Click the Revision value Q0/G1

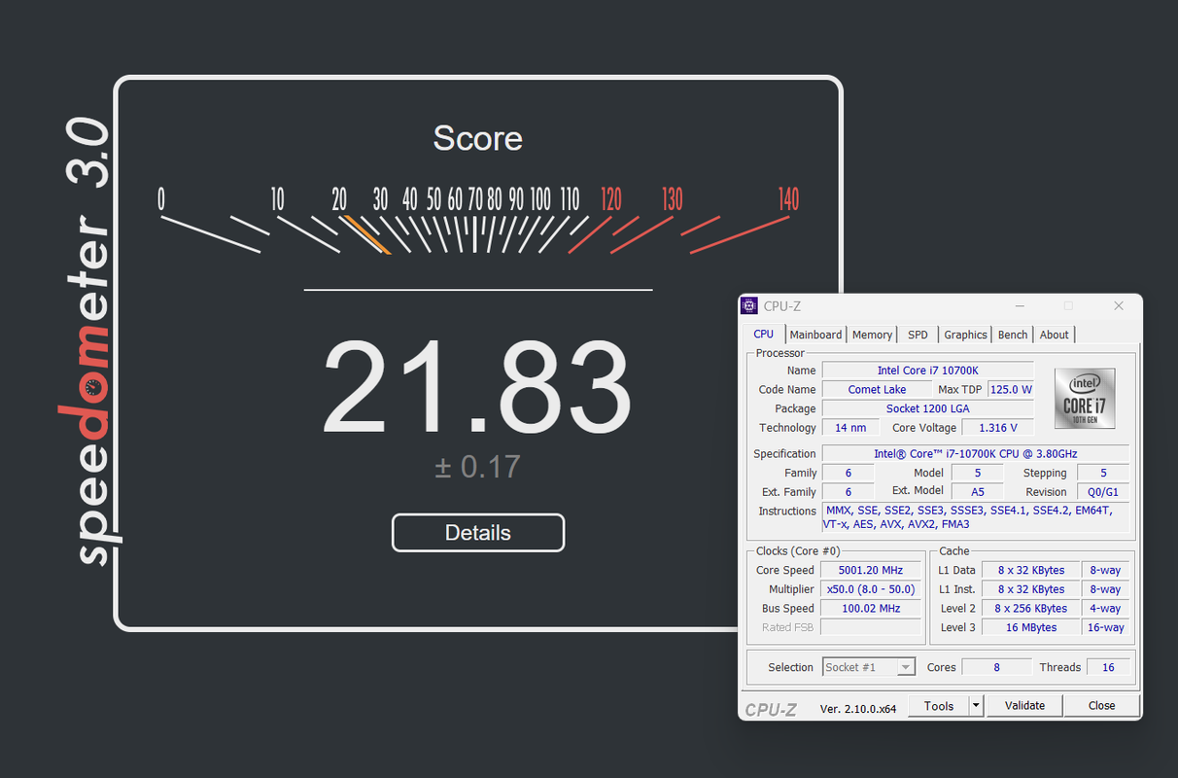click(1103, 492)
